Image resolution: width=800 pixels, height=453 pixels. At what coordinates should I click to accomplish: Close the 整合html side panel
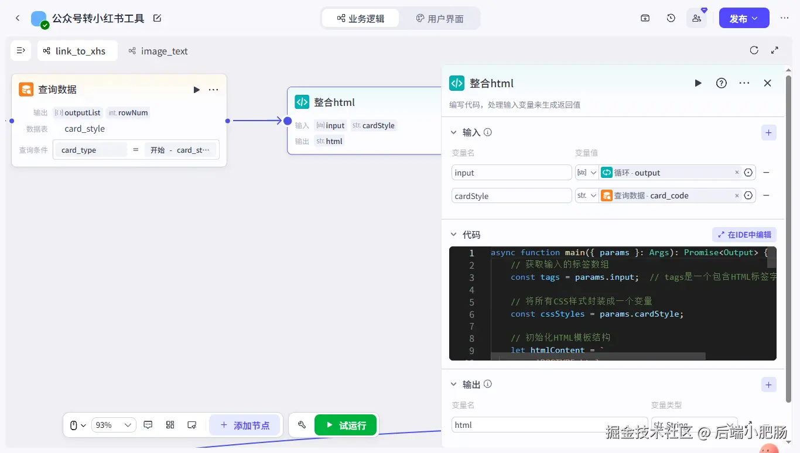(768, 83)
